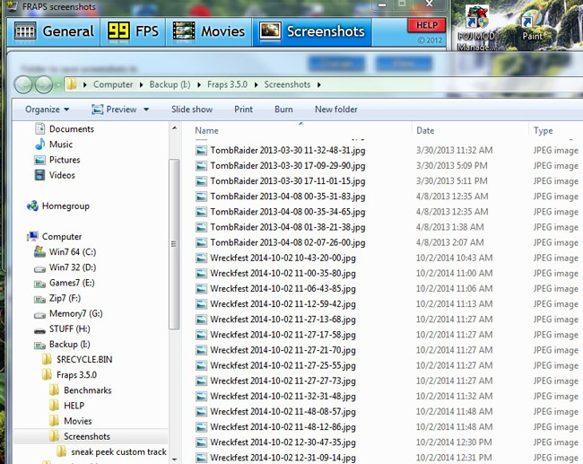Sort by the Date column header
The width and height of the screenshot is (583, 464).
point(425,131)
